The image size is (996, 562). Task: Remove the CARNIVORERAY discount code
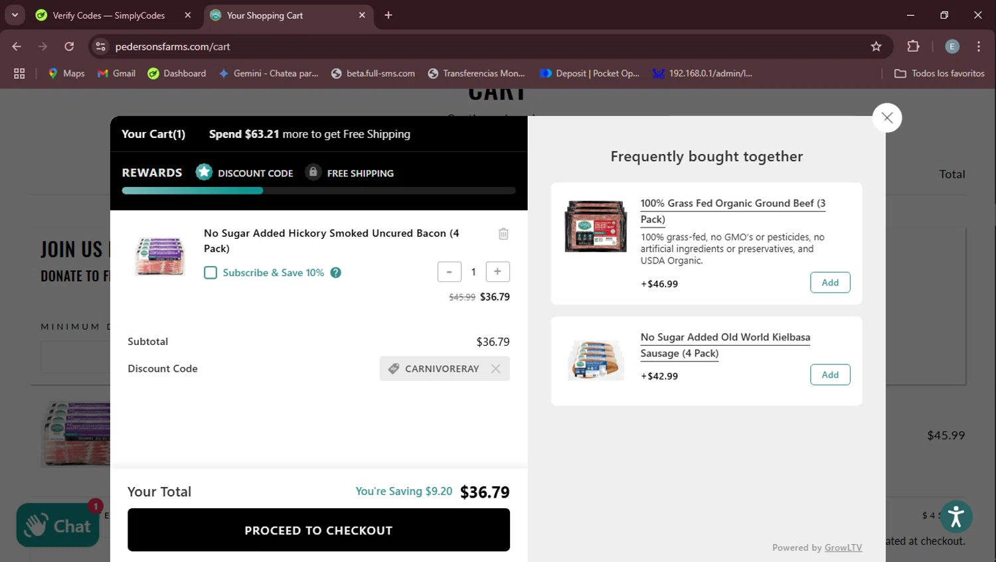click(x=495, y=369)
